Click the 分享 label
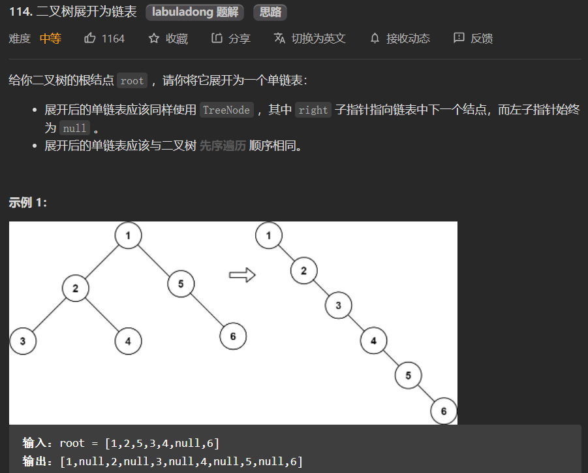The height and width of the screenshot is (473, 588). click(240, 39)
